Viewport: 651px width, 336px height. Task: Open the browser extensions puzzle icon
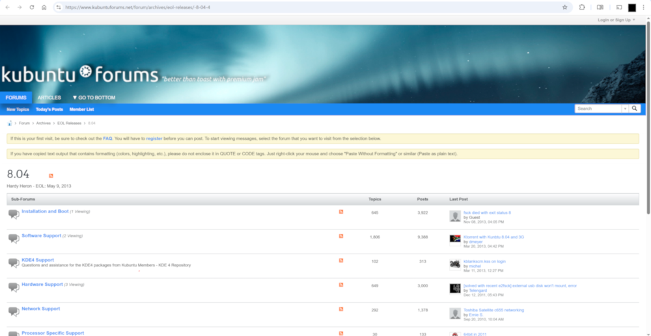click(x=581, y=7)
